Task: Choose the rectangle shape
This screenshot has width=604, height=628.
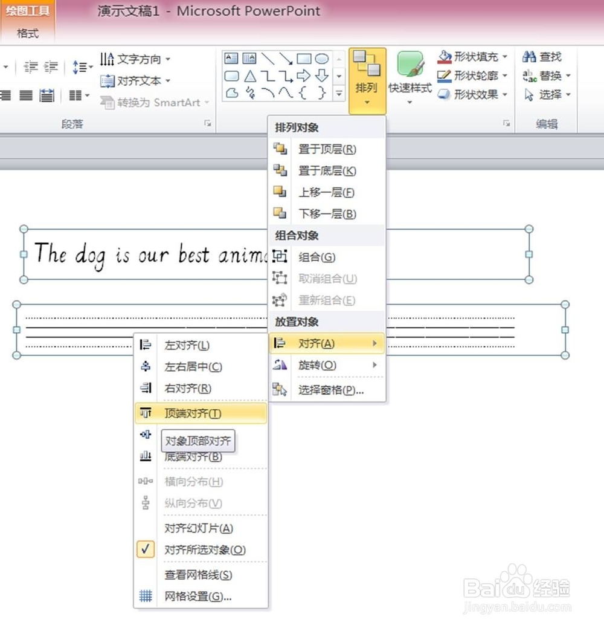Action: pyautogui.click(x=304, y=59)
